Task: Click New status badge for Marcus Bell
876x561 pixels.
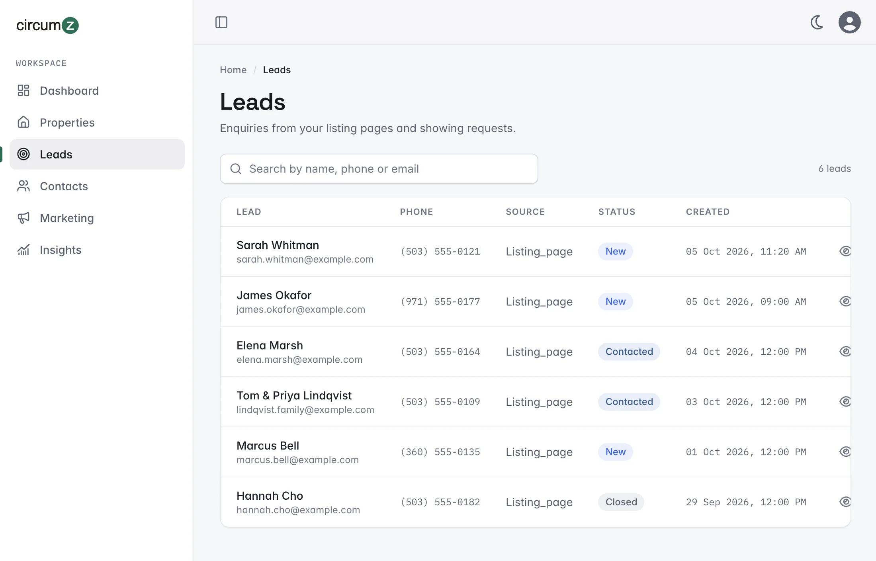Action: coord(615,452)
